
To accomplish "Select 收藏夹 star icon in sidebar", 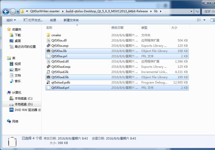I will click(9, 29).
